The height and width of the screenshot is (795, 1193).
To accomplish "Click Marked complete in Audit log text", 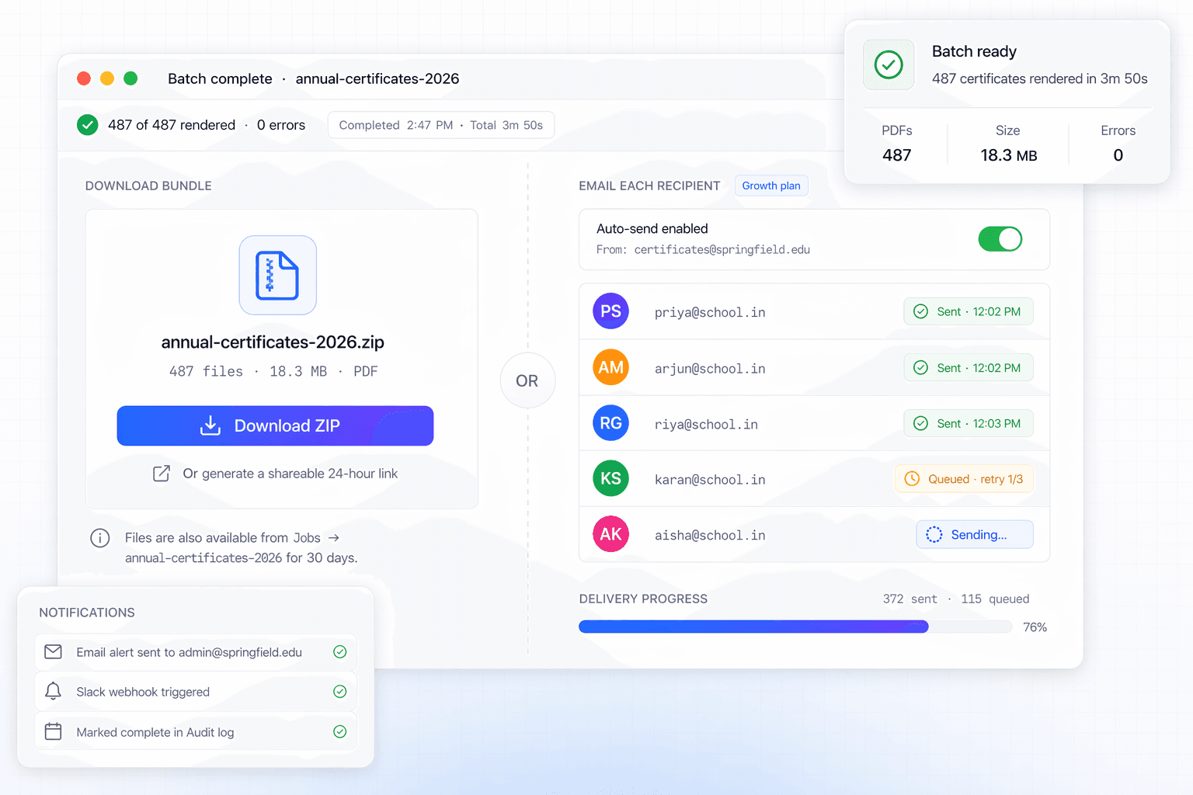I will click(x=155, y=732).
